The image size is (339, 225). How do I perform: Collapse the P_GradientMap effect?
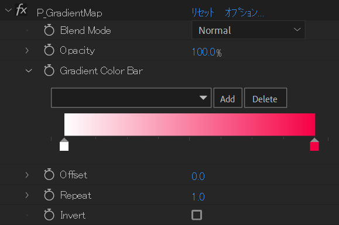click(x=8, y=10)
